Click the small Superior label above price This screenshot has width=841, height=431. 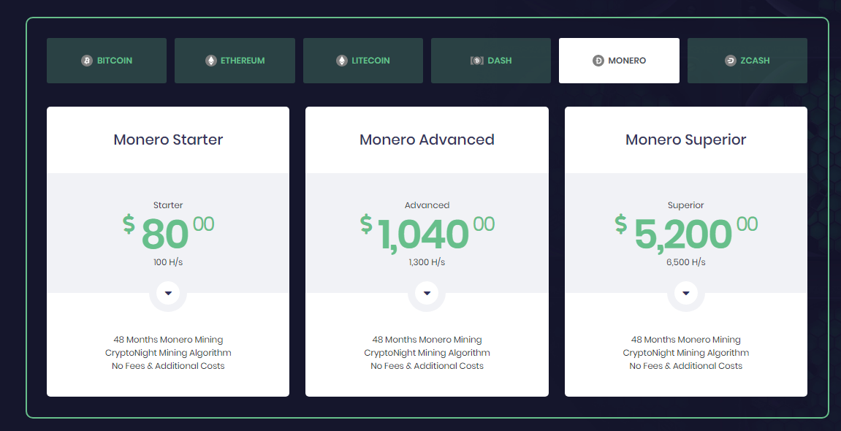coord(686,205)
